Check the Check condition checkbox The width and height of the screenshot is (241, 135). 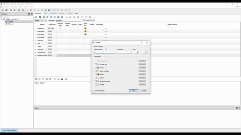(x=96, y=71)
